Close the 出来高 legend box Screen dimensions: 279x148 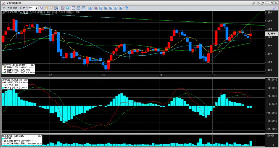pos(41,136)
